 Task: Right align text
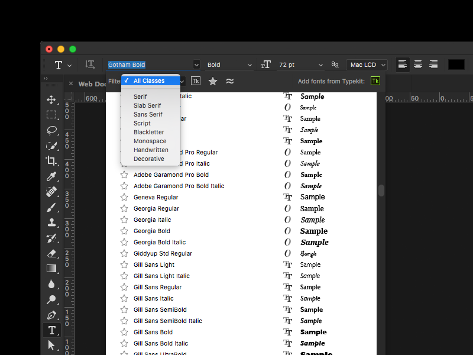pos(433,64)
